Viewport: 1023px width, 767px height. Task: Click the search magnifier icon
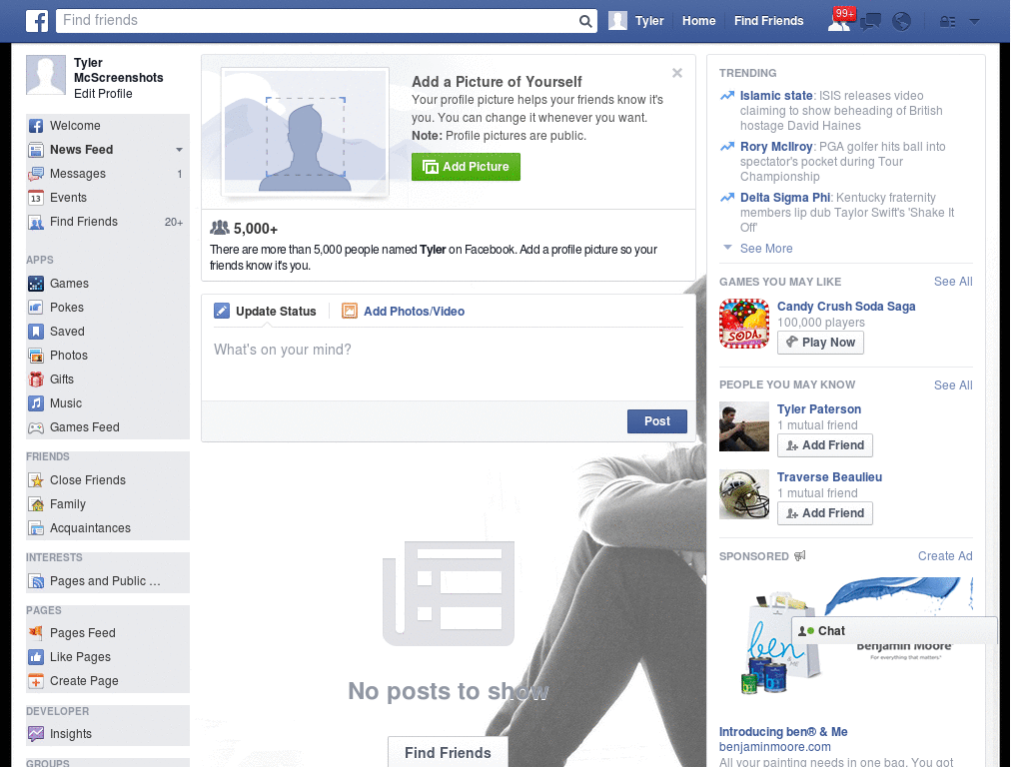click(585, 22)
